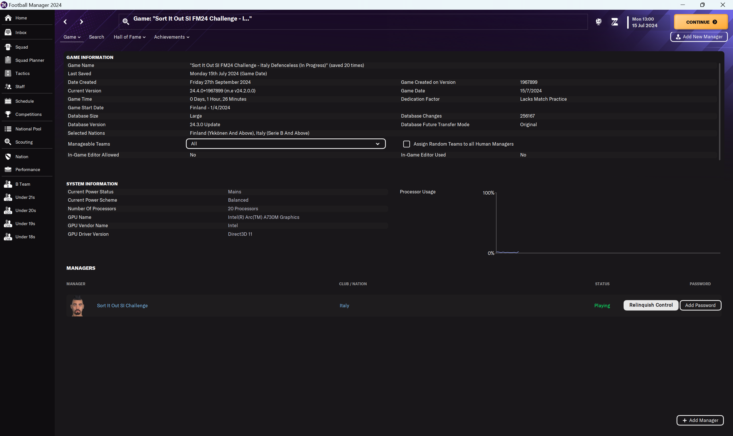This screenshot has width=733, height=436.
Task: Open the Schedule calendar icon
Action: coord(8,101)
